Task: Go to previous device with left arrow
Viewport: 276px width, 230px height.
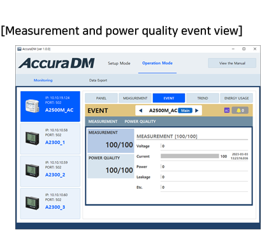Action: coord(140,110)
